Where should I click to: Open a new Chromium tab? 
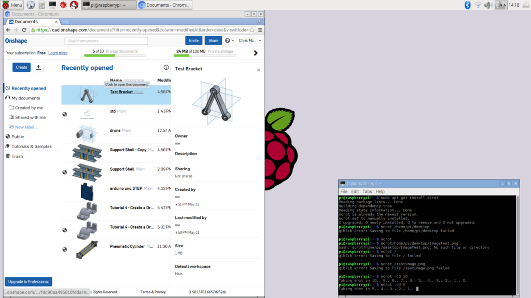pos(65,22)
